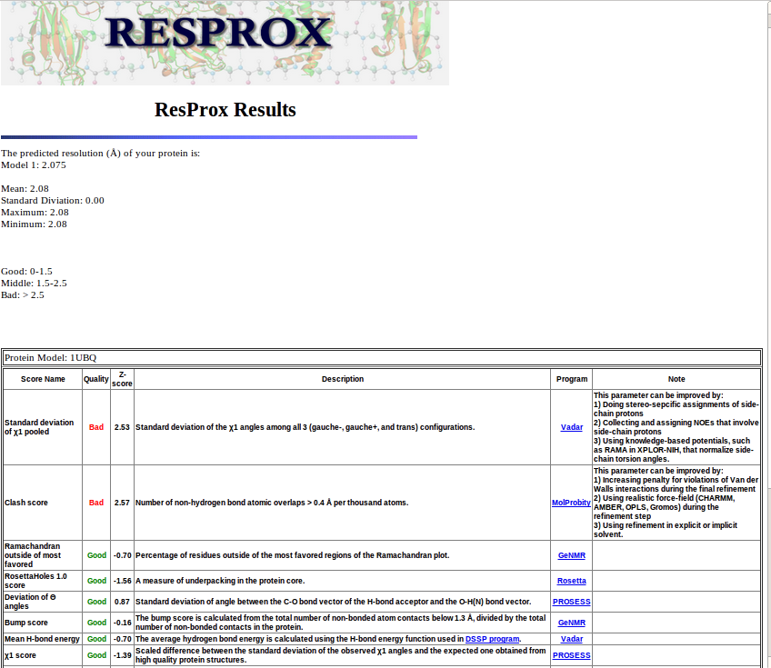Open Vadar link in Mean H-bond energy row
Screen dimensions: 771x668
571,639
